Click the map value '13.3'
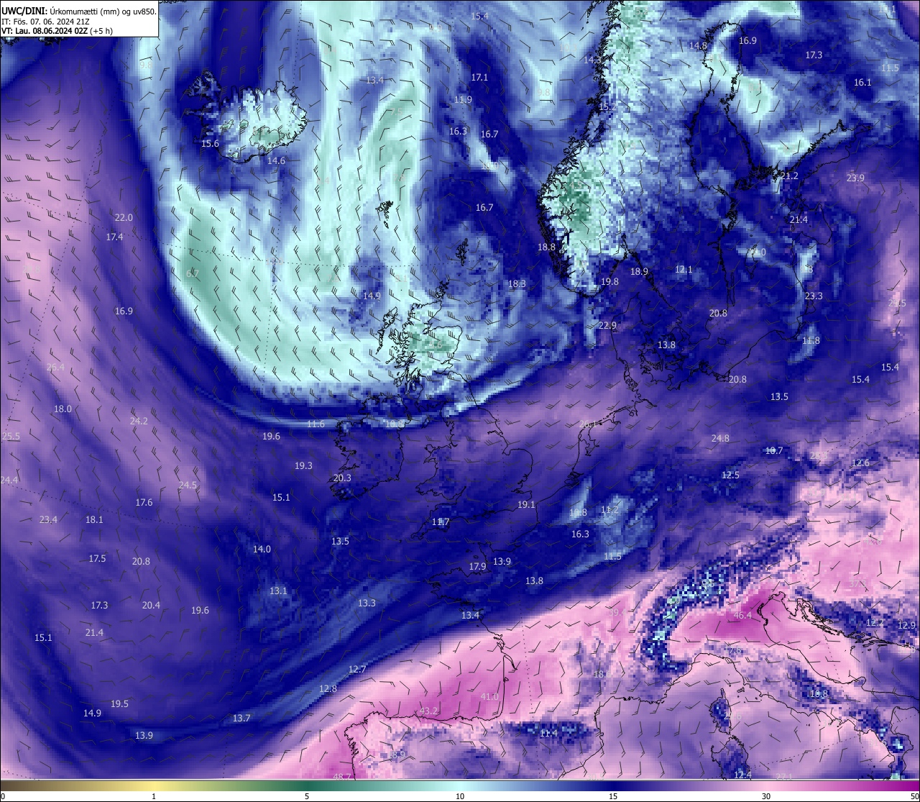The image size is (920, 802). (367, 603)
